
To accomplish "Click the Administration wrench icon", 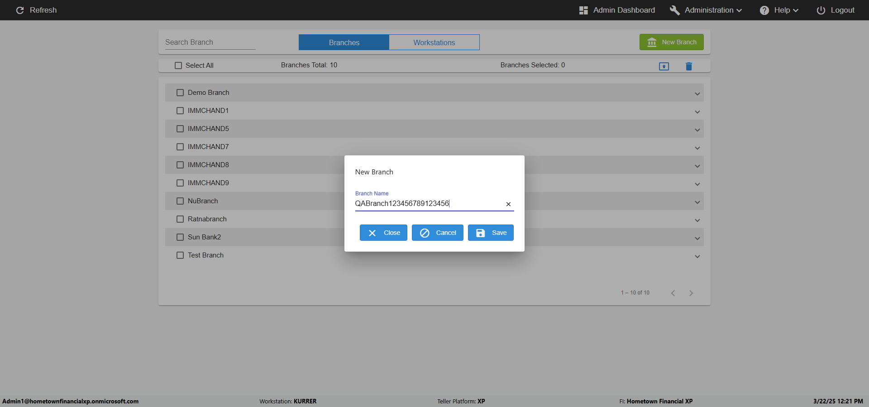I will tap(674, 10).
